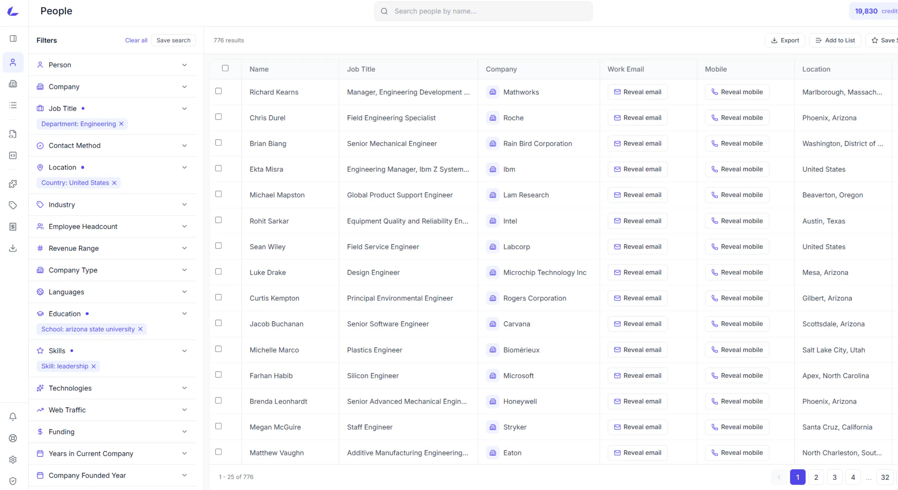Select the Megan McGuire row checkbox
The width and height of the screenshot is (898, 490).
pos(218,426)
